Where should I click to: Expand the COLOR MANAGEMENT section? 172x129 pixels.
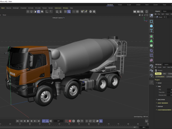pos(157,110)
